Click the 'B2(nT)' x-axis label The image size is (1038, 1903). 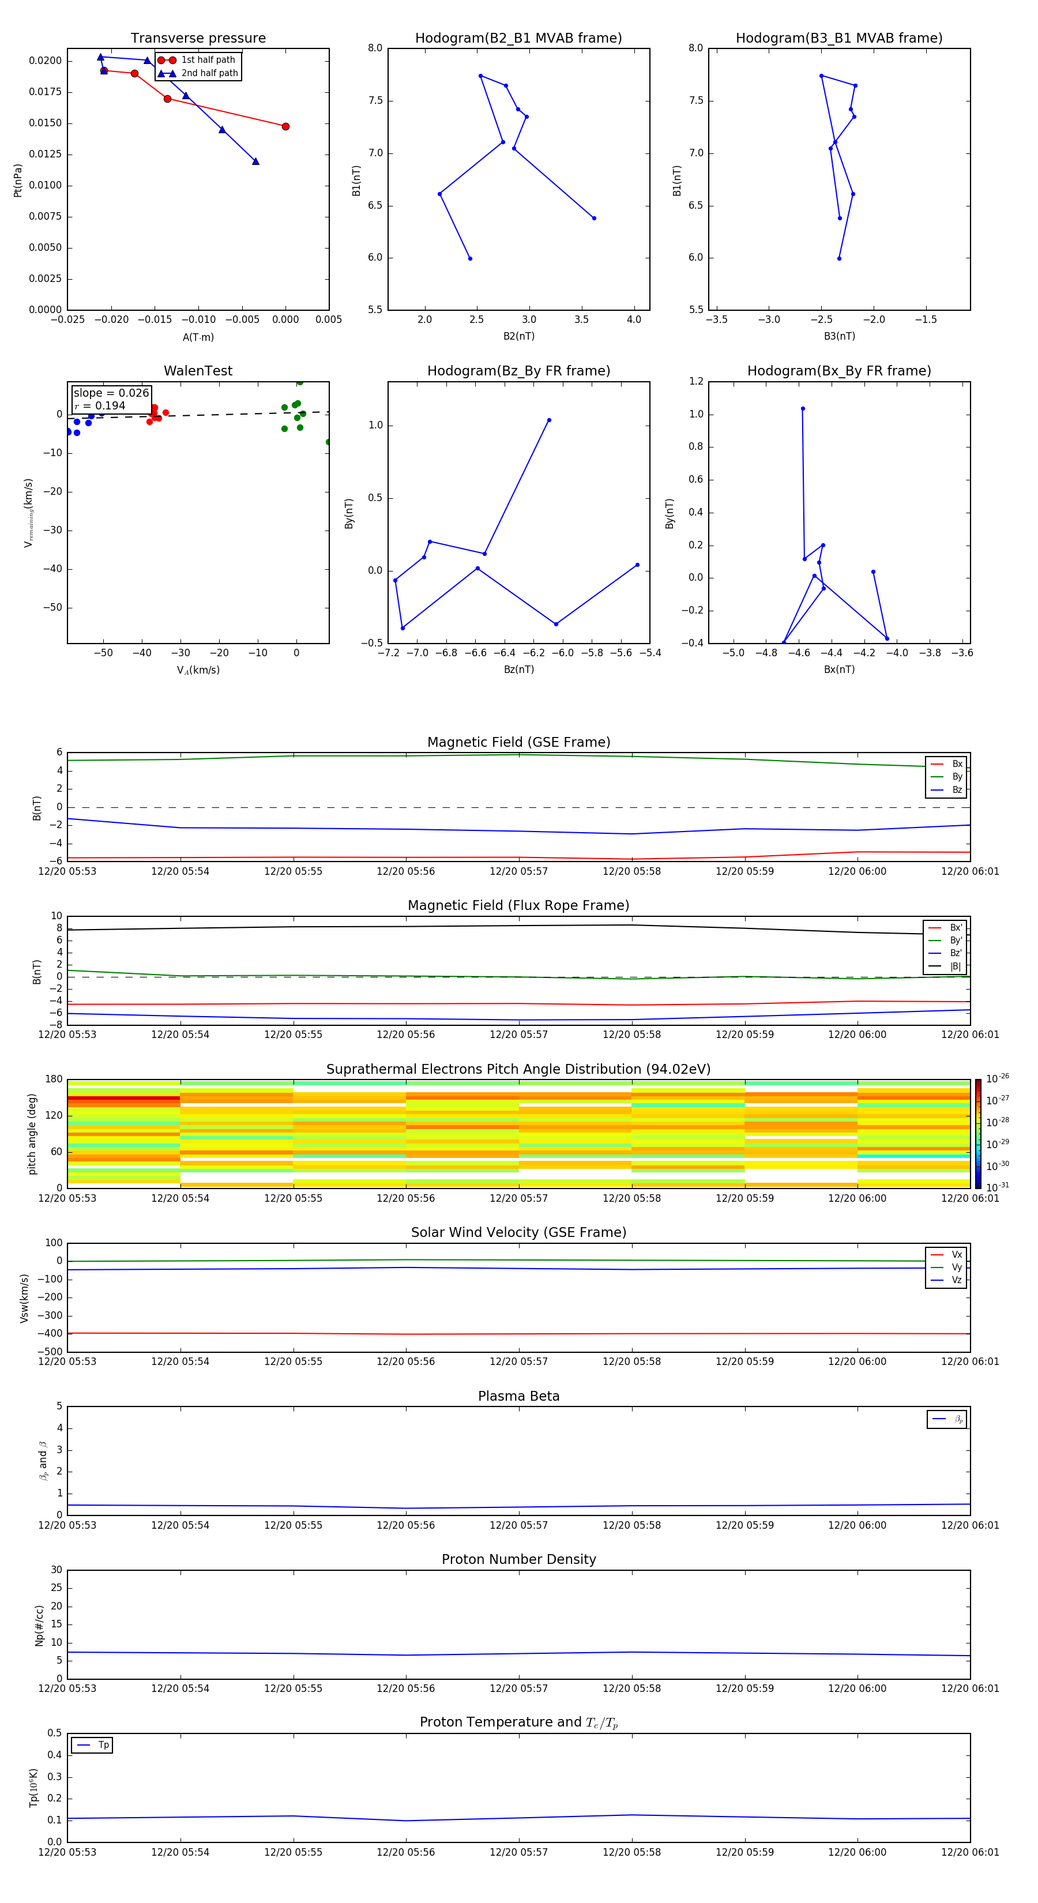click(x=518, y=336)
